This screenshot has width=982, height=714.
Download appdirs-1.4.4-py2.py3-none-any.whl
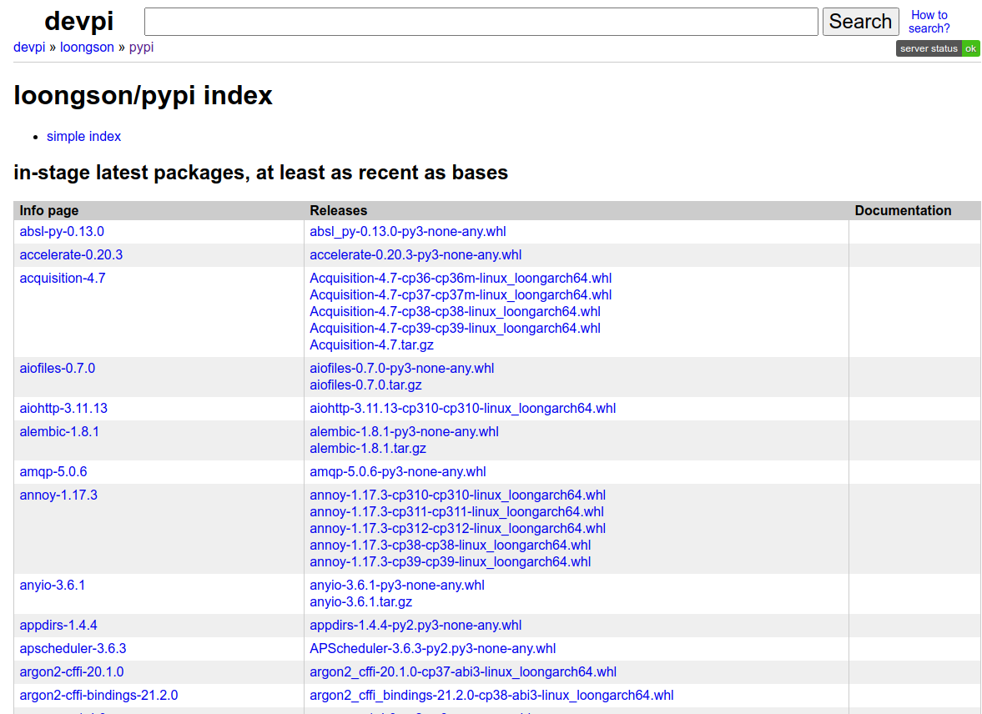415,625
